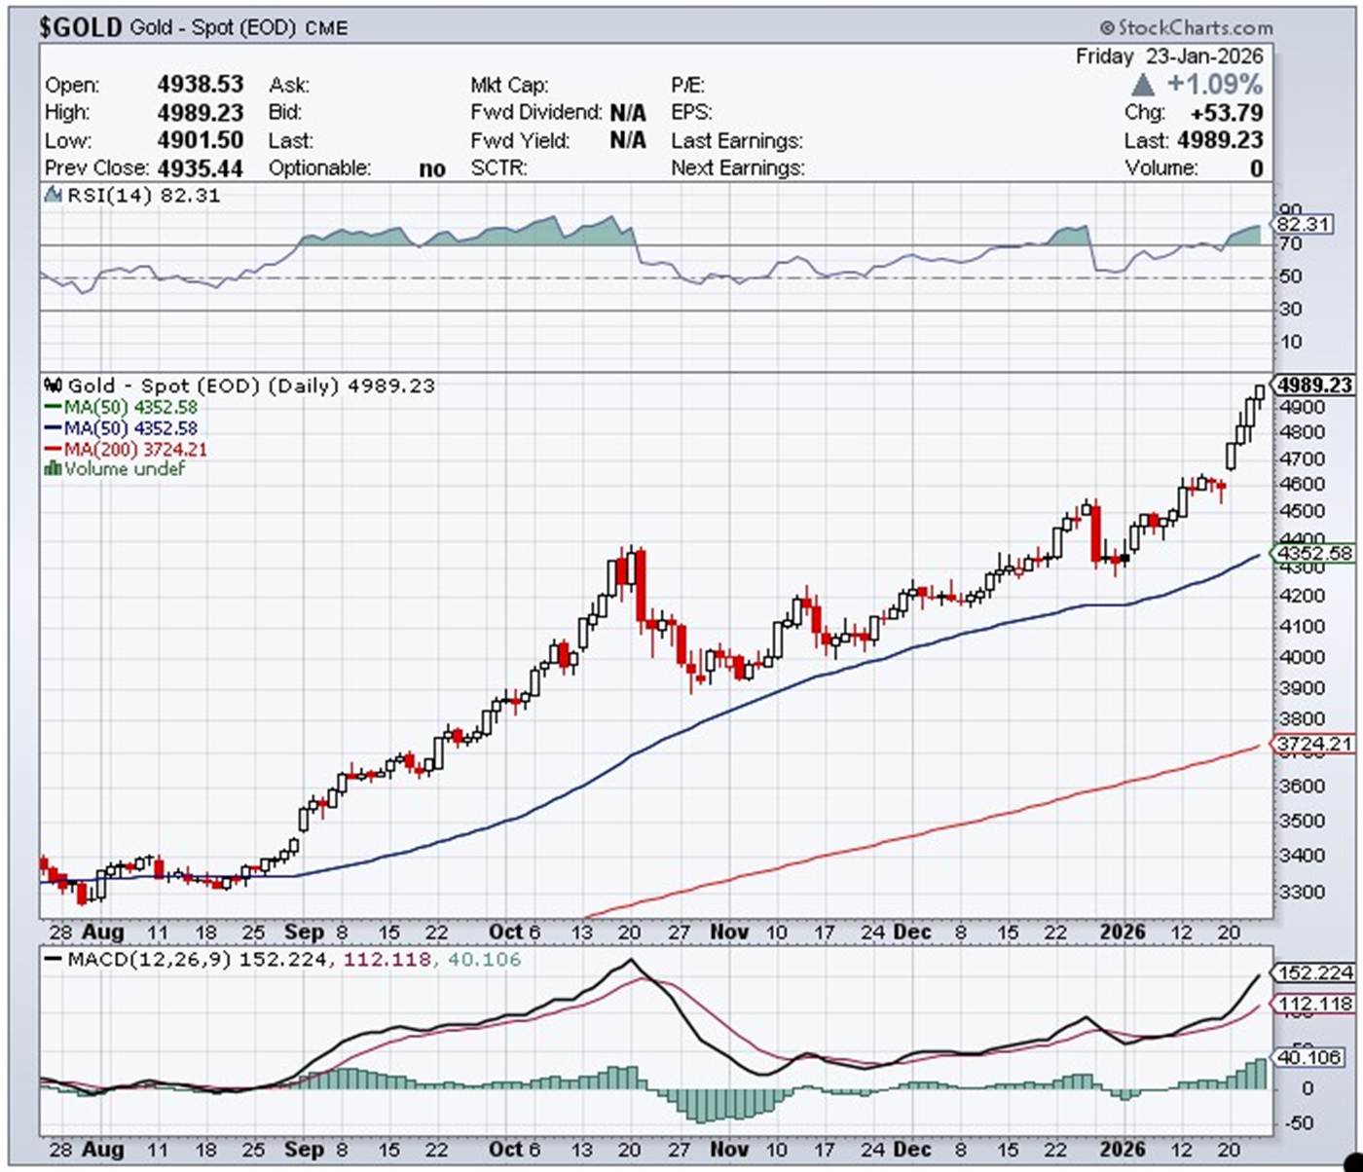
Task: Click the 4989.23 price tag on the axis
Action: pos(1313,385)
